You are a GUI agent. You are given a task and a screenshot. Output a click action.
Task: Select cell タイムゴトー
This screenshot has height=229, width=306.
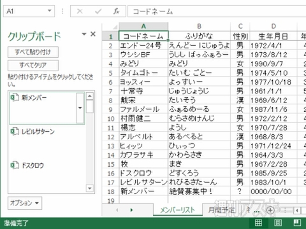coord(143,73)
